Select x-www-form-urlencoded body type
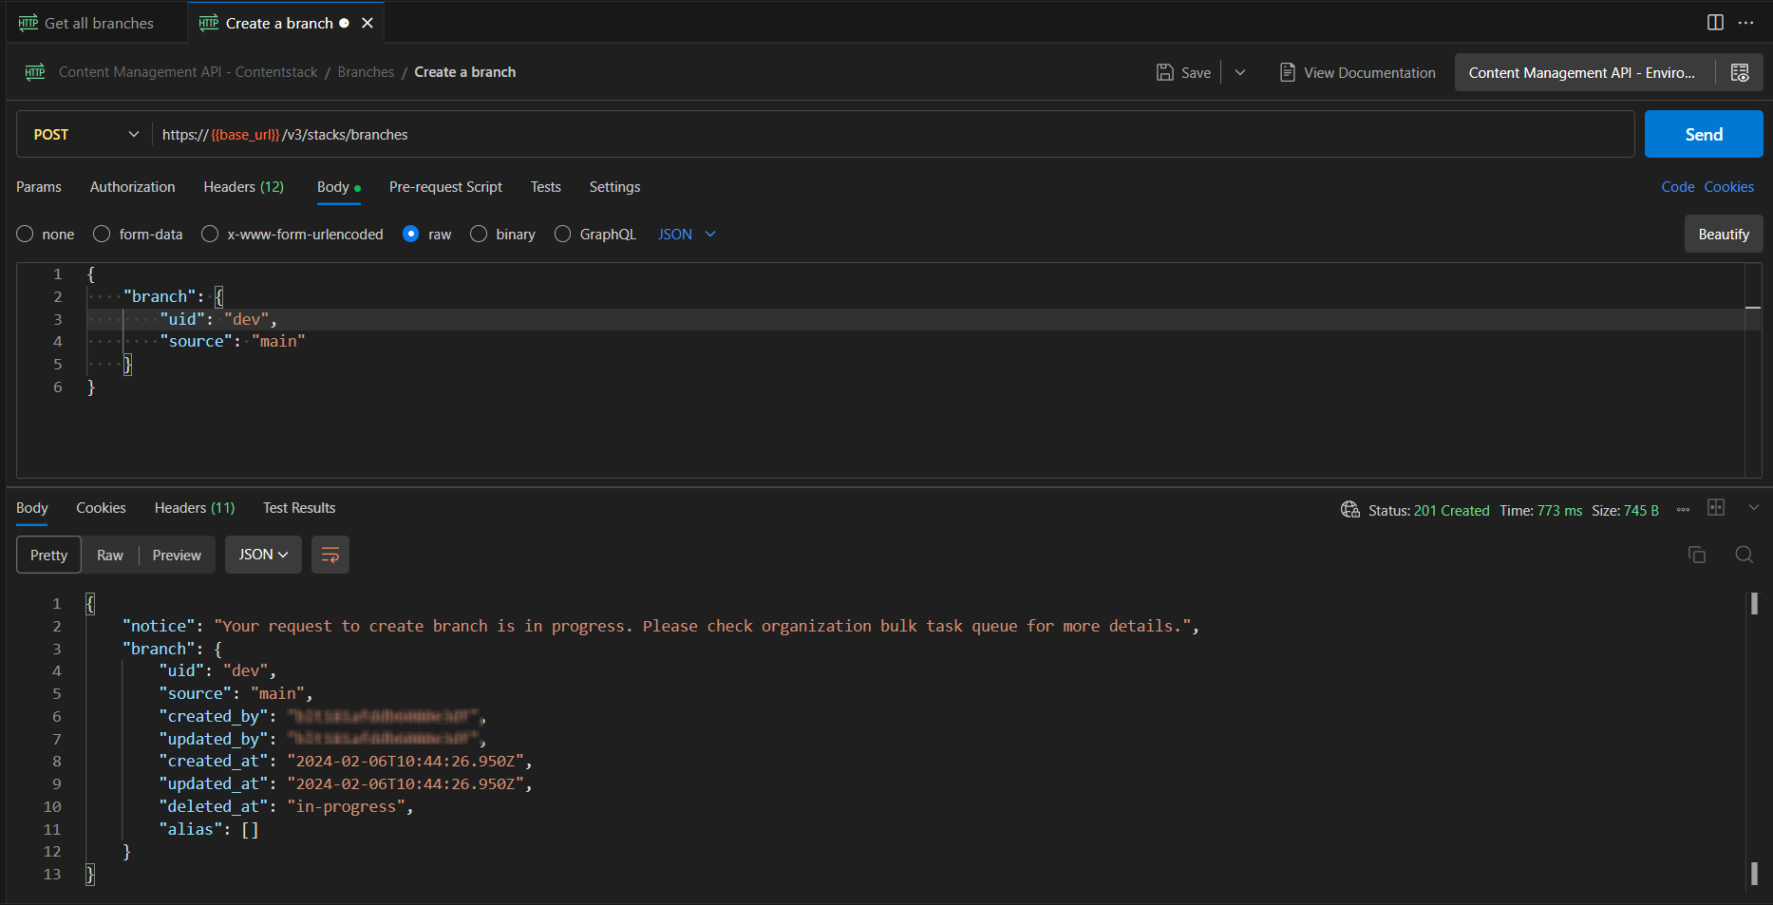1773x905 pixels. tap(210, 235)
